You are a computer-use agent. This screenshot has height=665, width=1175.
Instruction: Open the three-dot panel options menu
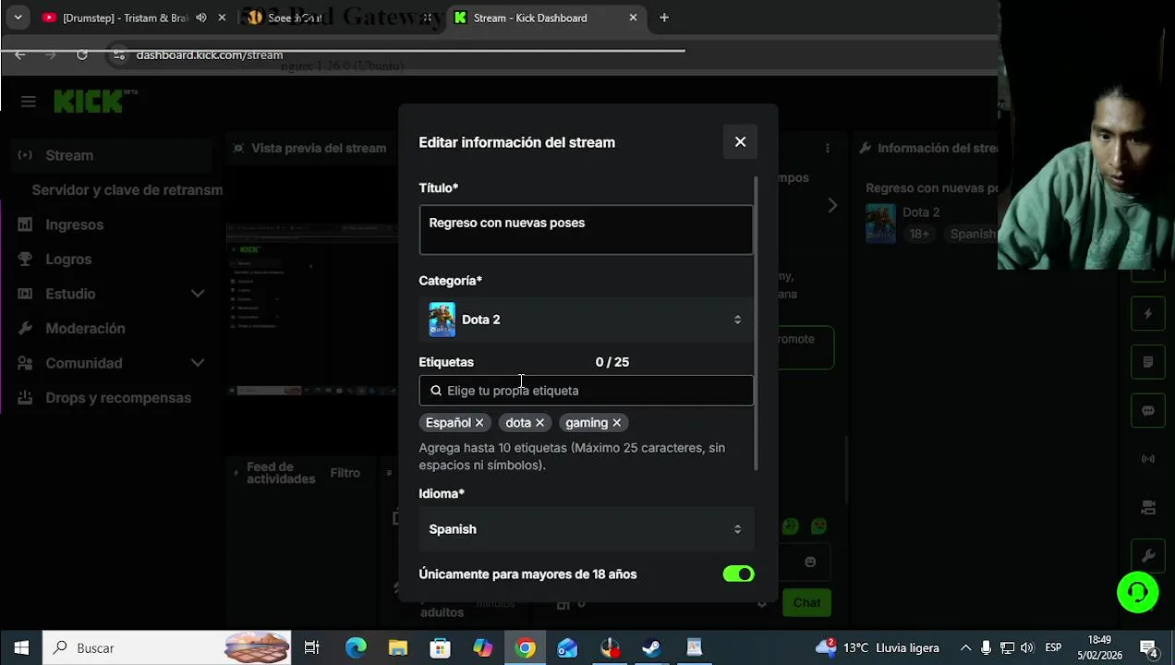(x=828, y=148)
